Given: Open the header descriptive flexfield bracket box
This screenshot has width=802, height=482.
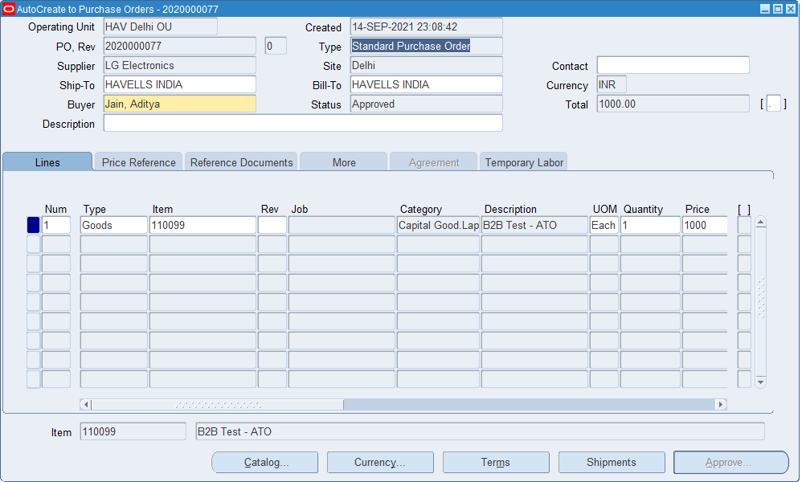Looking at the screenshot, I should tap(773, 104).
